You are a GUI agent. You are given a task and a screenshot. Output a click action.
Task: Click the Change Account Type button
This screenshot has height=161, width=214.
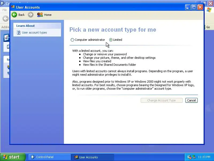[x=162, y=100]
